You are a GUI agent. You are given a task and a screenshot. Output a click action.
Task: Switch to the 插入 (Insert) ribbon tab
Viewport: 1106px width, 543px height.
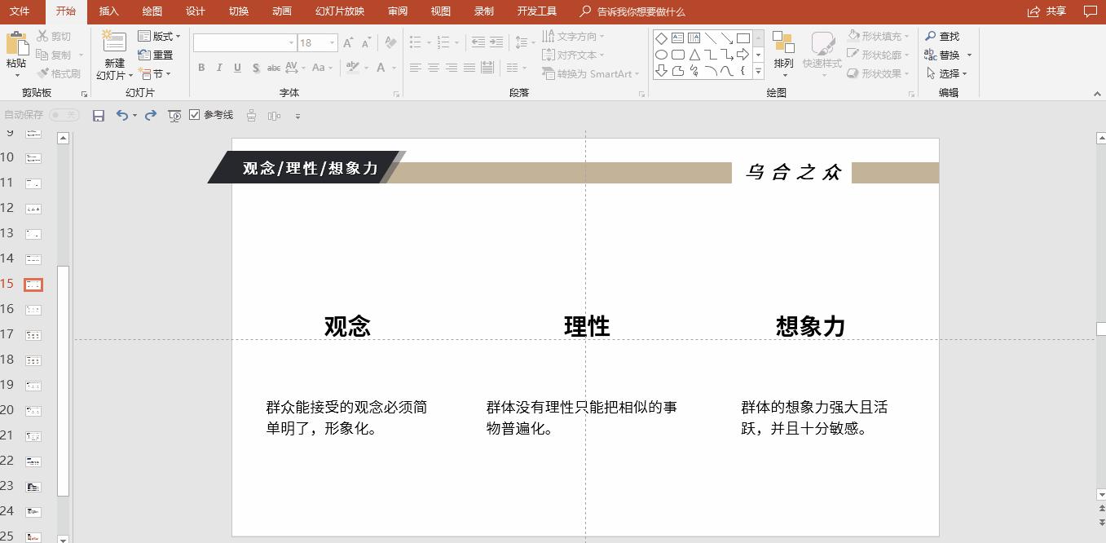coord(108,11)
